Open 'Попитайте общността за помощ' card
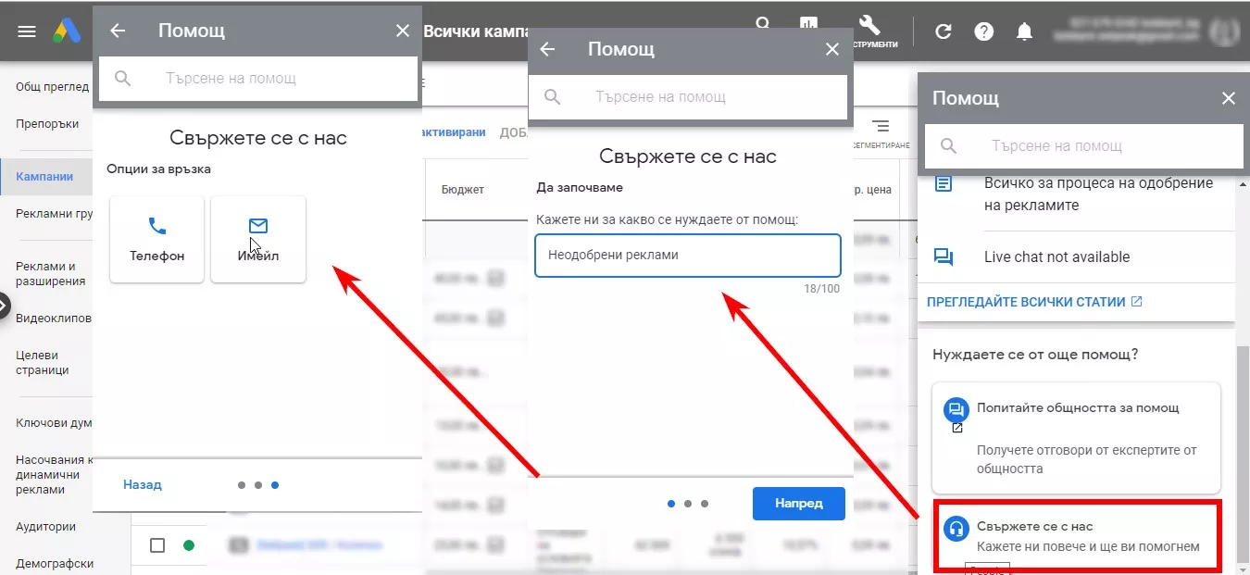 (1076, 438)
